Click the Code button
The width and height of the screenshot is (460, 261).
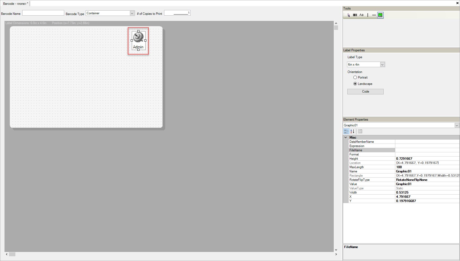pyautogui.click(x=365, y=91)
